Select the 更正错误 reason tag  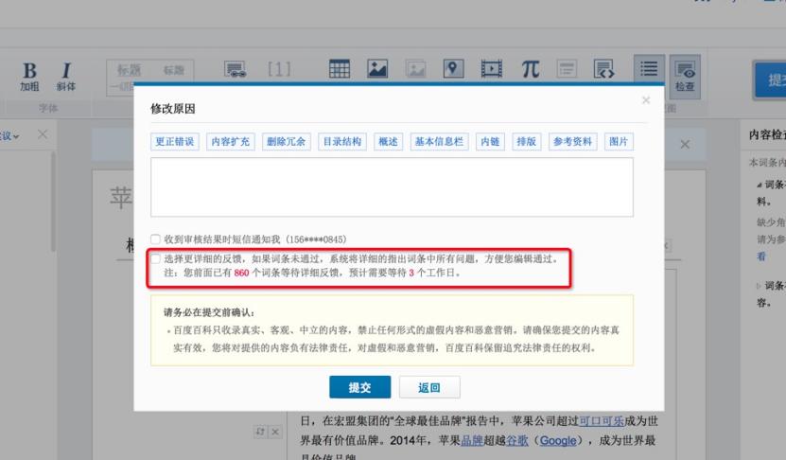coord(174,141)
